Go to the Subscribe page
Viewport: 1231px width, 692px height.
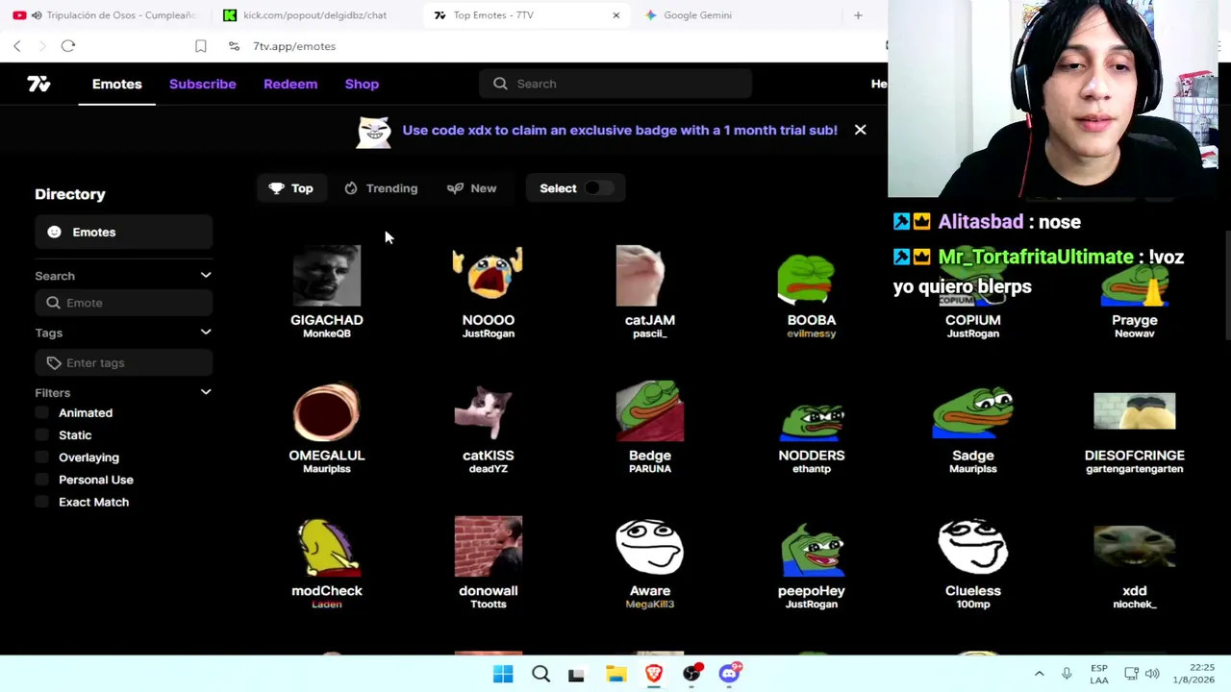(x=203, y=84)
